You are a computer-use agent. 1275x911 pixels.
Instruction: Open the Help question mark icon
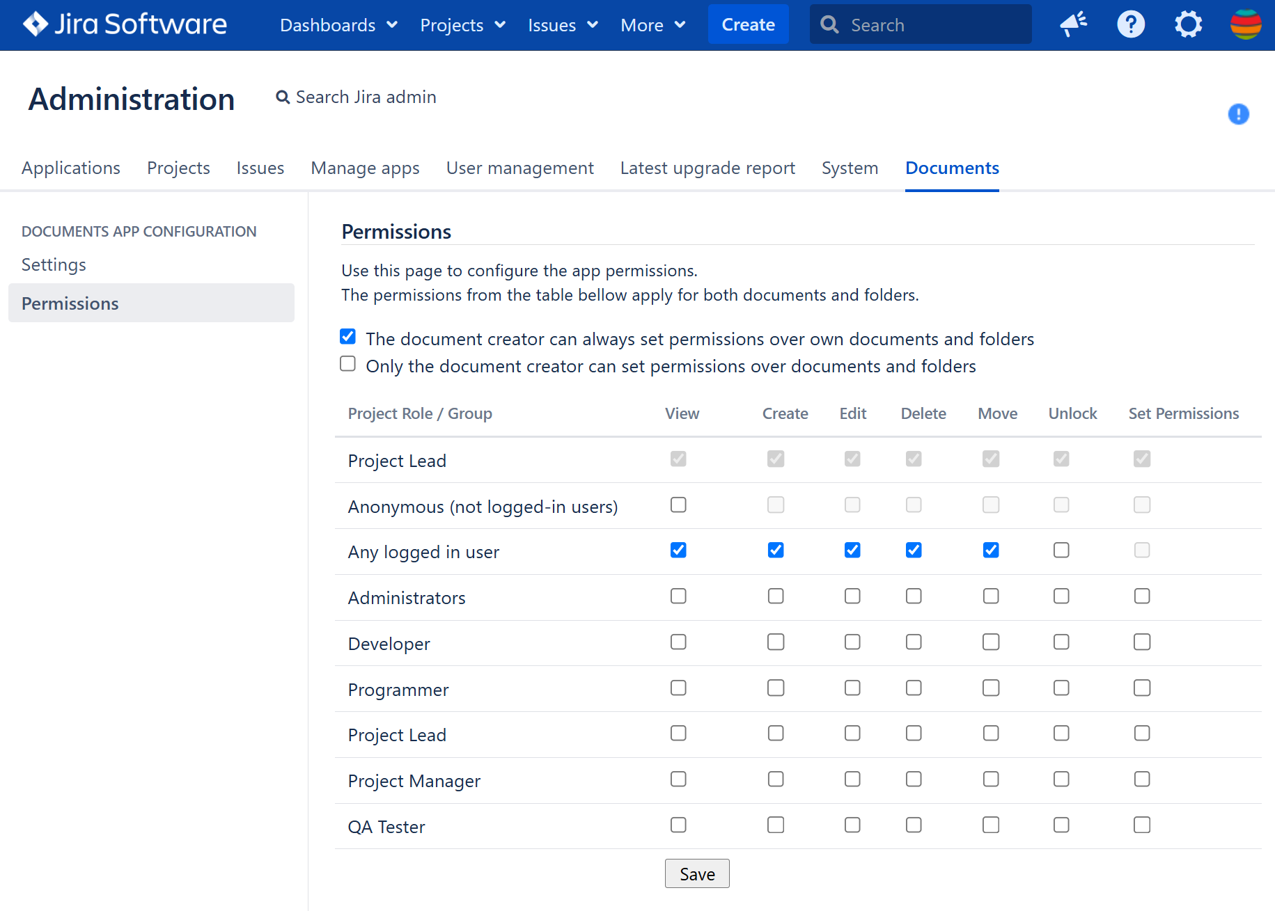(x=1130, y=24)
